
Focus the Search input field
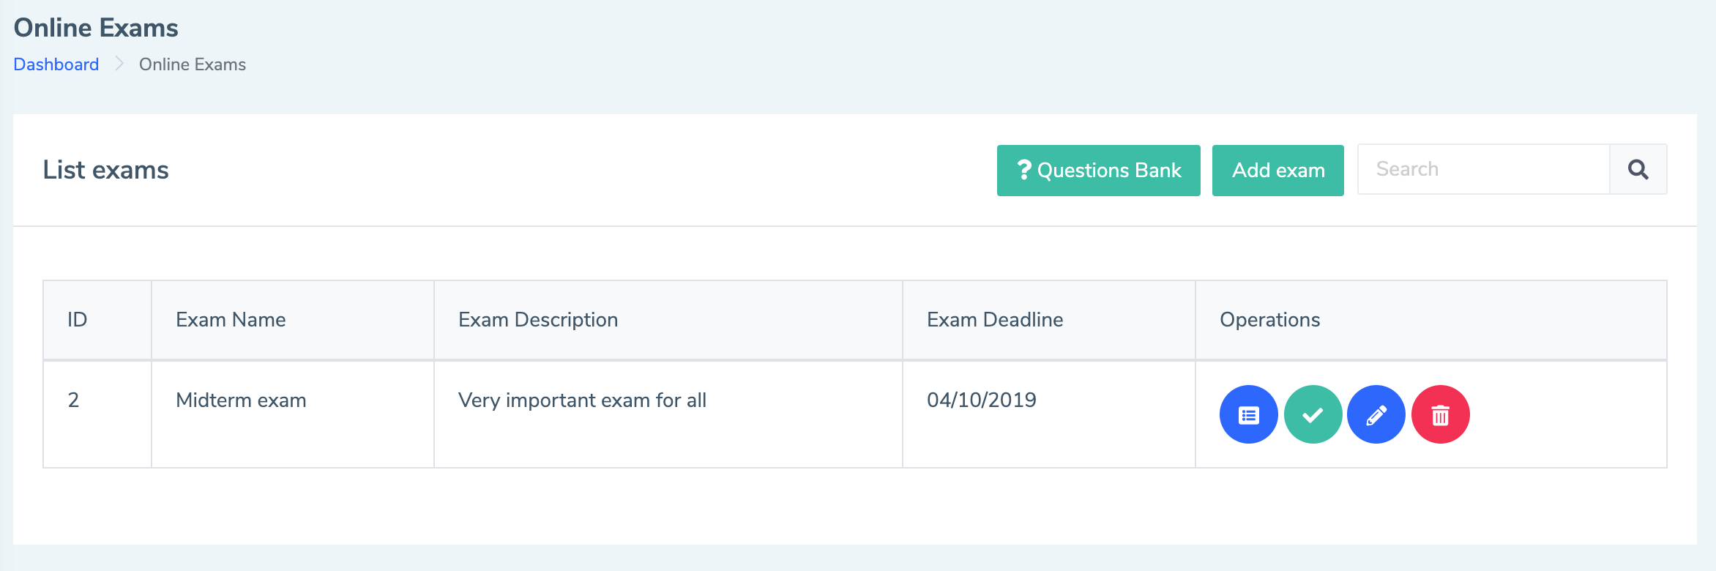pyautogui.click(x=1483, y=169)
